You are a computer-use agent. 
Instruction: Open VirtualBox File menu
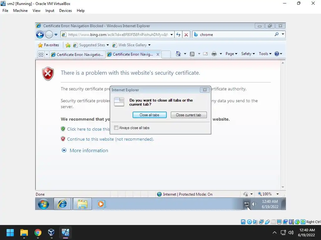pos(5,11)
